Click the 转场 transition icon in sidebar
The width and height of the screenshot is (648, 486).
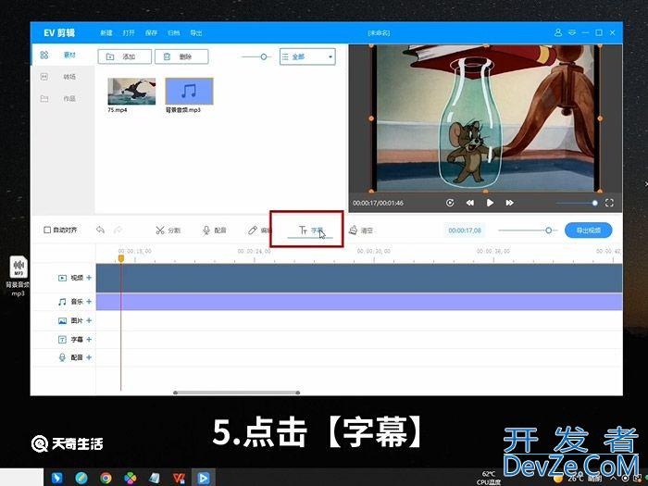coord(44,77)
